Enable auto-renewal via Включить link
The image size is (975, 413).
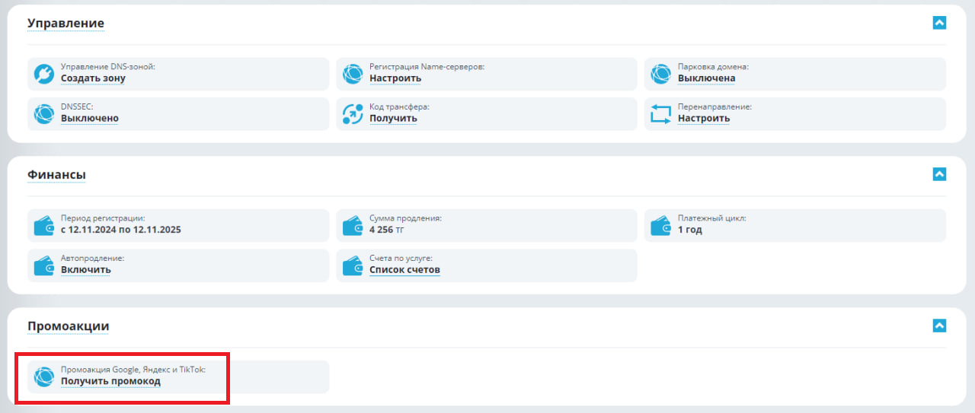(85, 270)
